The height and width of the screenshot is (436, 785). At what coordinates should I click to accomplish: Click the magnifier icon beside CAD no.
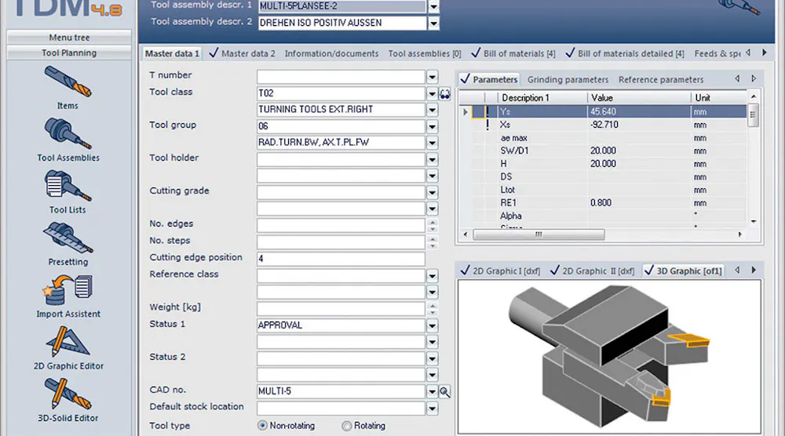(444, 391)
